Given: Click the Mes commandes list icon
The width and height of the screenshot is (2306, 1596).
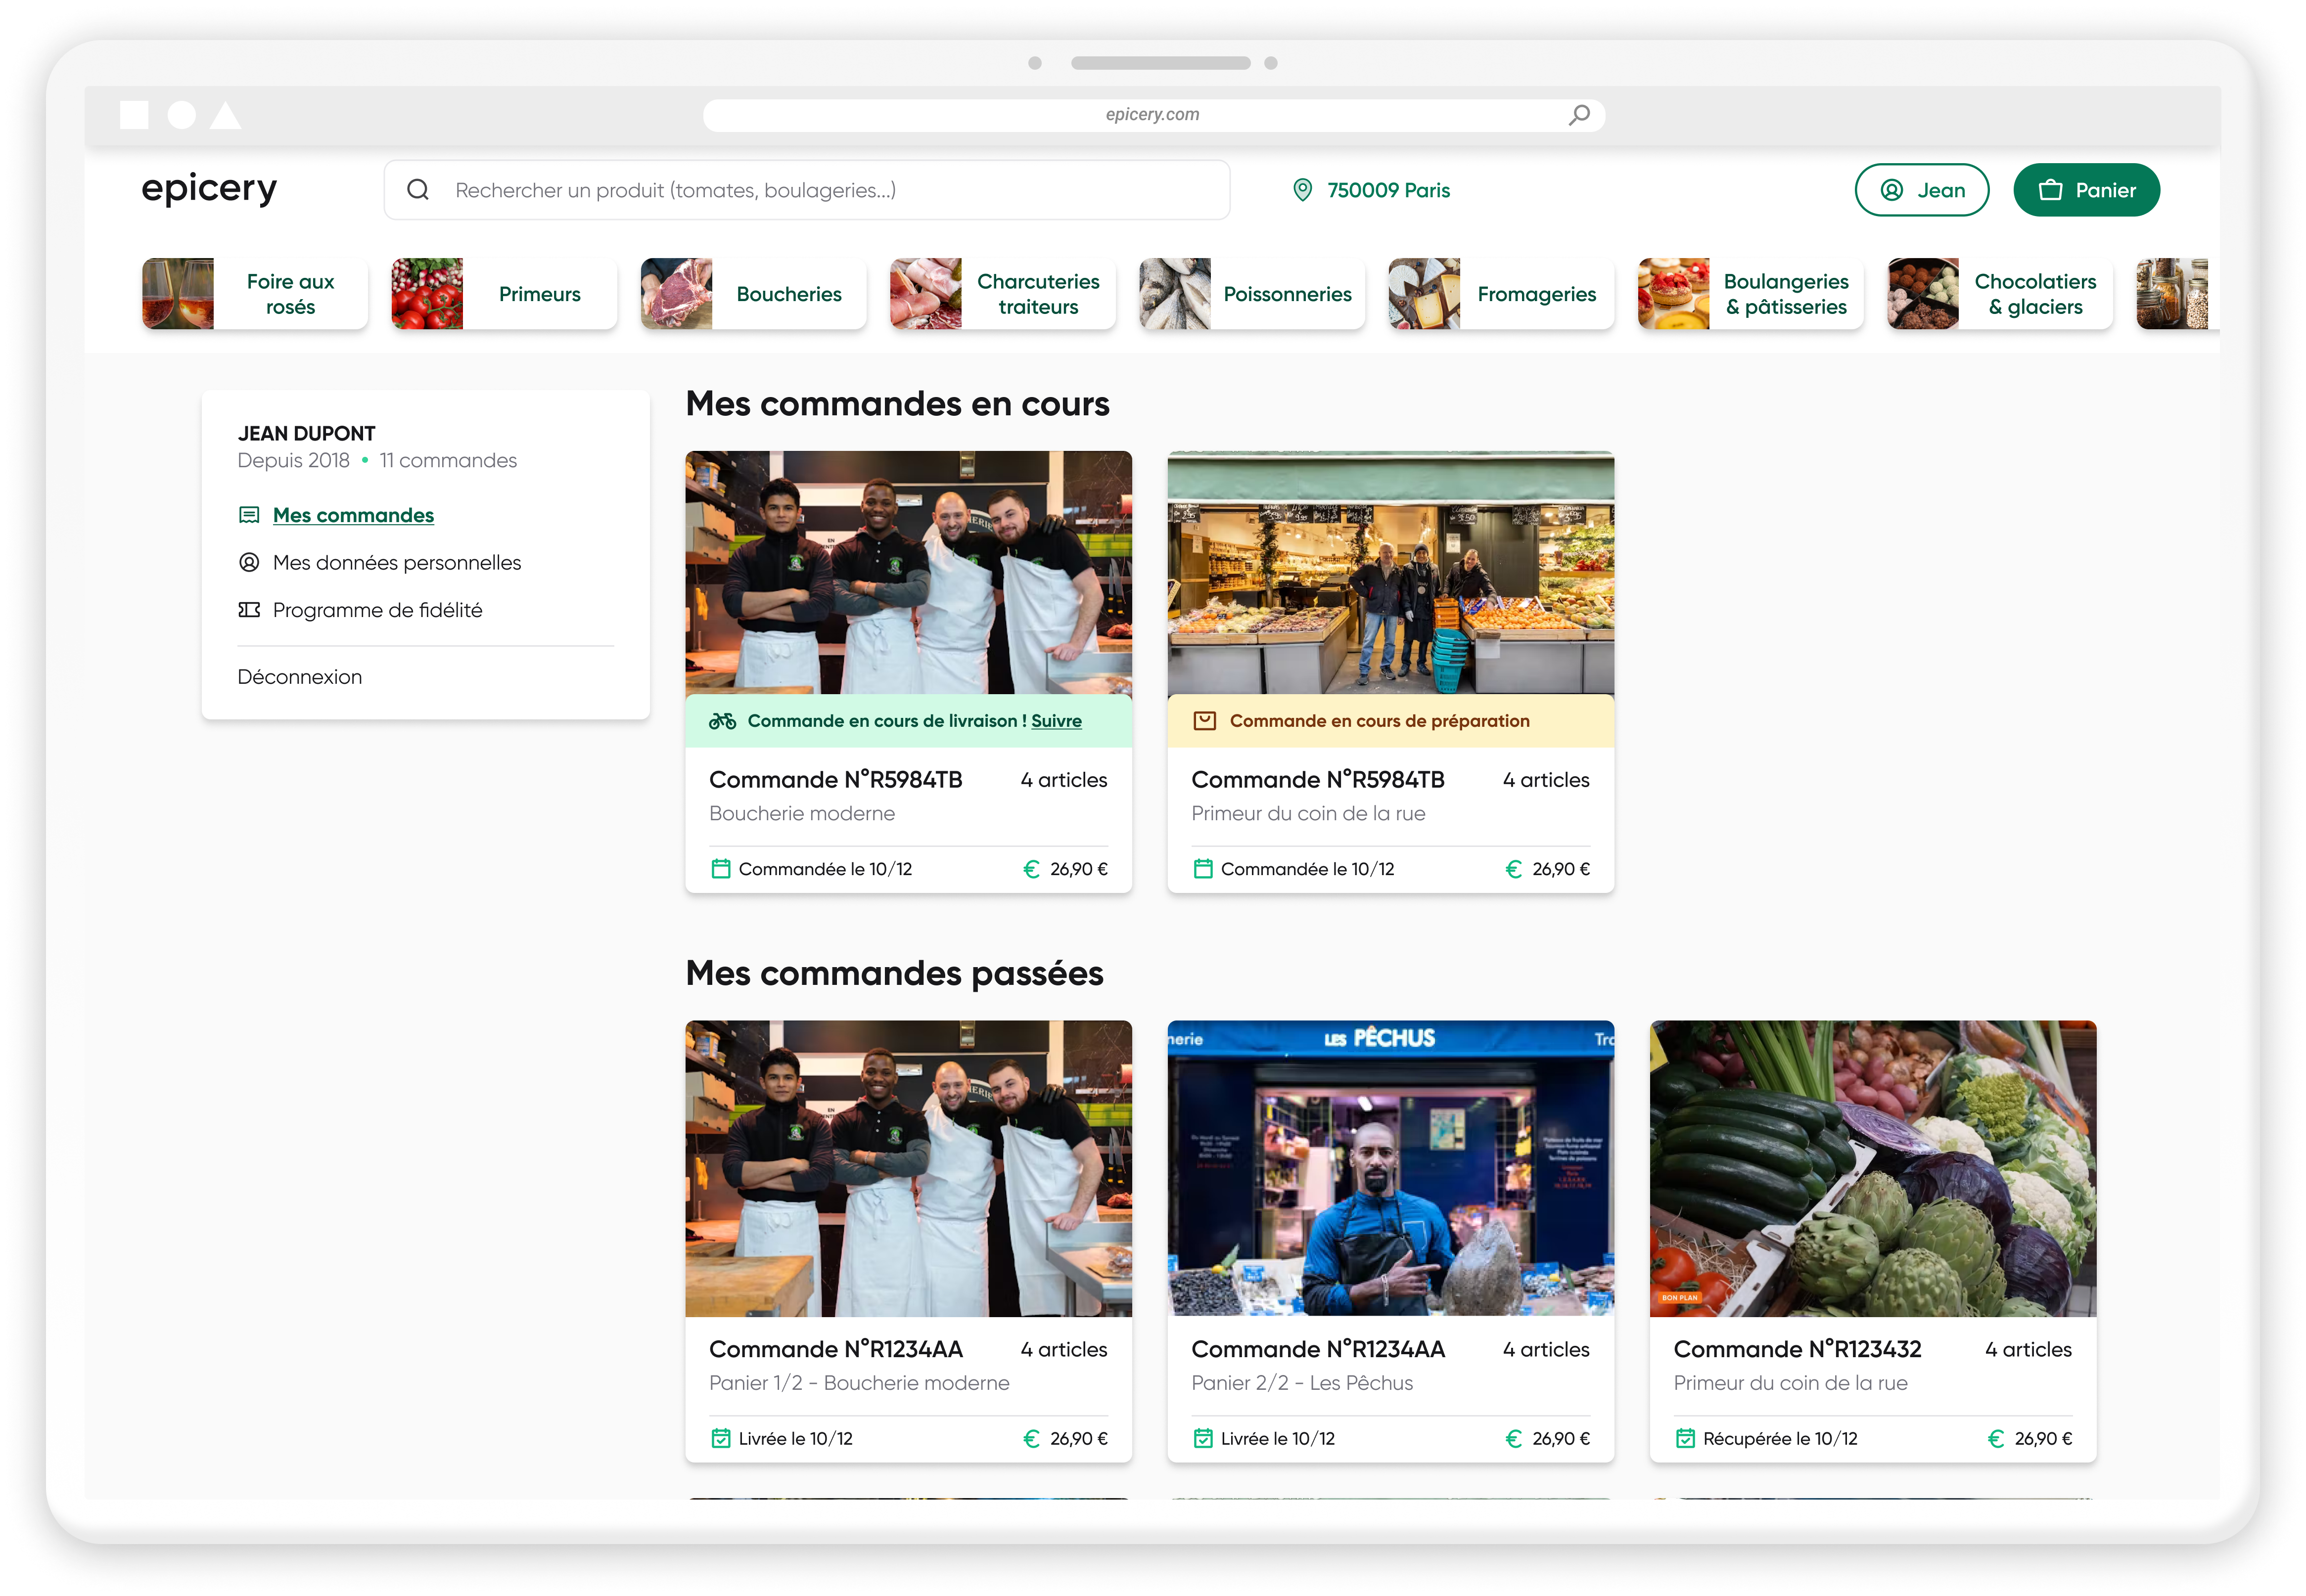Looking at the screenshot, I should [x=249, y=515].
